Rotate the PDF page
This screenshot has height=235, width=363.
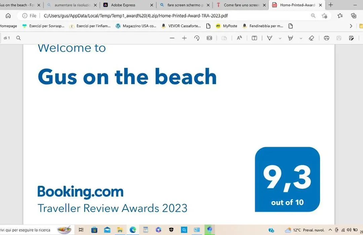click(197, 38)
